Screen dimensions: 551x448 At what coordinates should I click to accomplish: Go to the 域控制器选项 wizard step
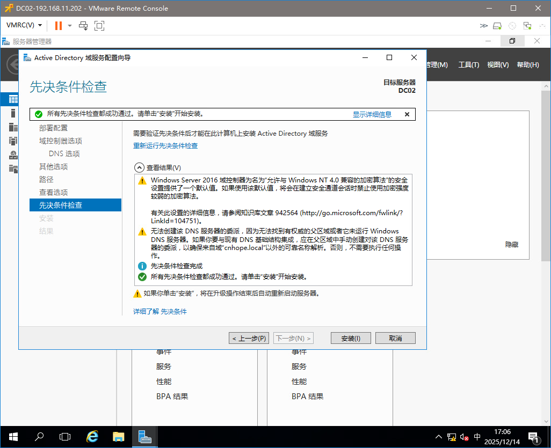(x=61, y=141)
